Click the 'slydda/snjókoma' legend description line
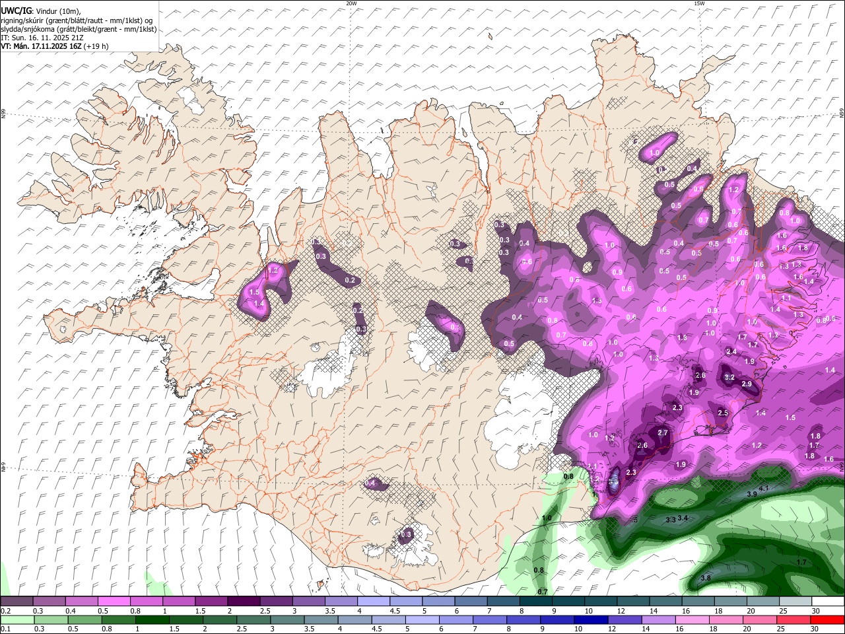The image size is (845, 634). point(79,29)
